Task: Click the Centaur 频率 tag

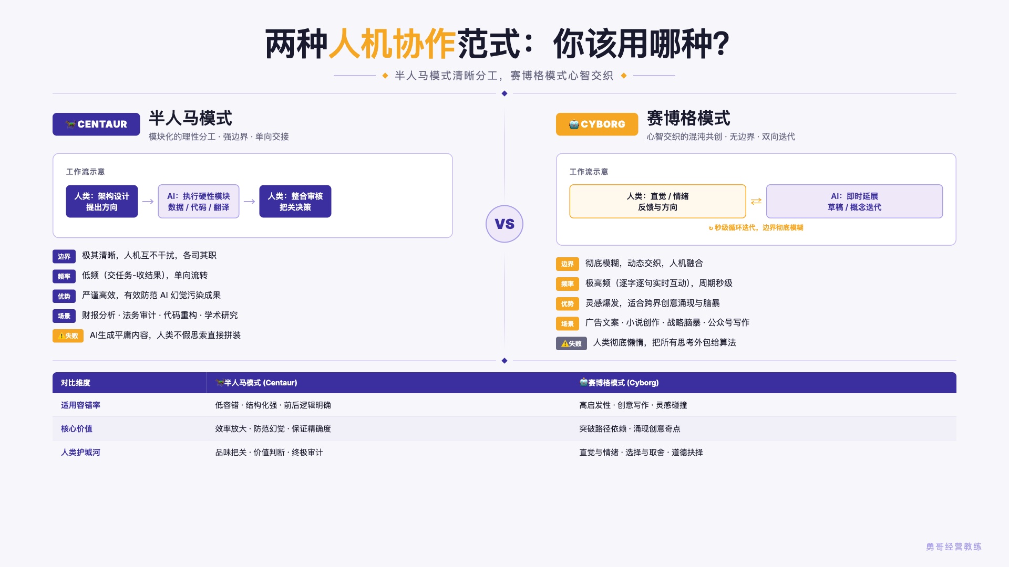Action: click(64, 276)
